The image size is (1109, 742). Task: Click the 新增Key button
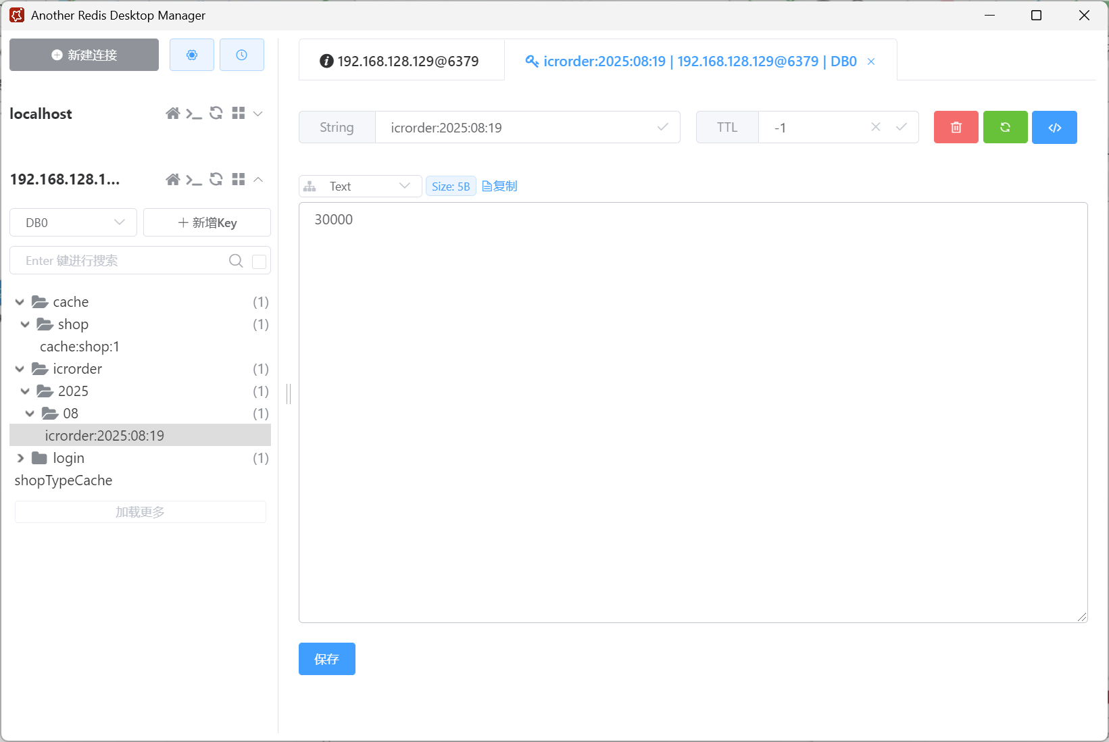207,223
